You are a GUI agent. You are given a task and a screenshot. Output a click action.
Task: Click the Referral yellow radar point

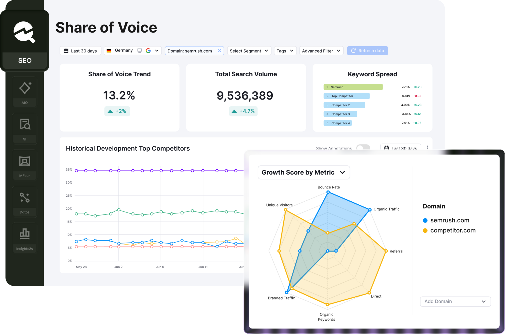click(386, 251)
